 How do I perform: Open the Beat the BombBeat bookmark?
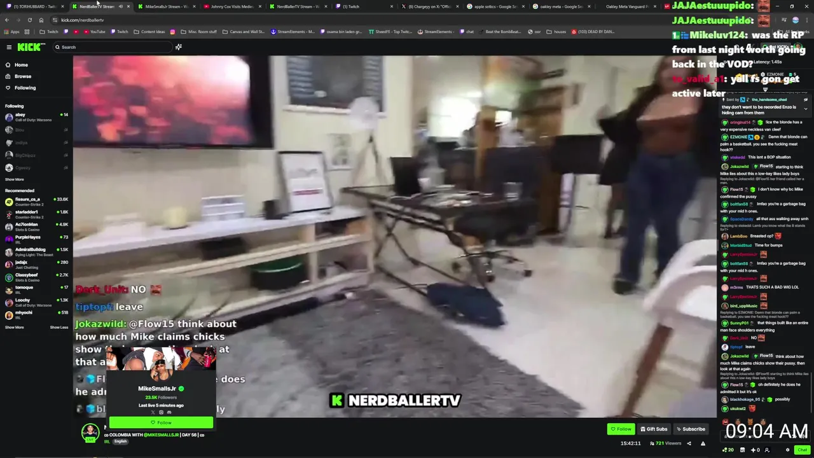(x=500, y=32)
